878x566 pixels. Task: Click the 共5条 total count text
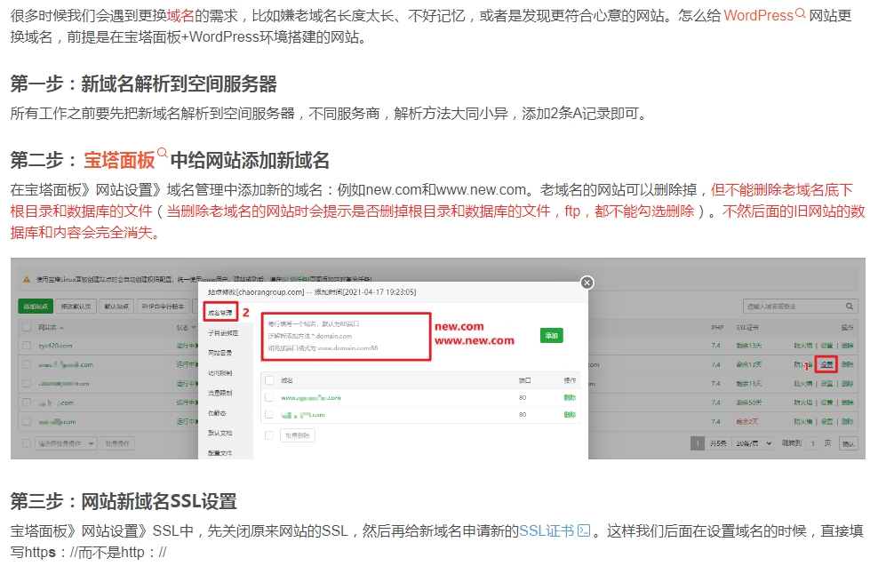(718, 443)
